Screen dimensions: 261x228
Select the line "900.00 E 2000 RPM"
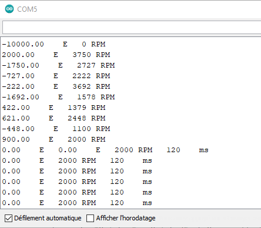click(x=53, y=139)
